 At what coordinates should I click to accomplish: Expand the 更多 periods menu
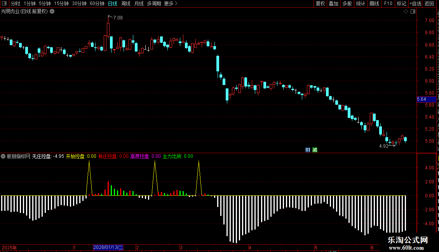pyautogui.click(x=171, y=3)
